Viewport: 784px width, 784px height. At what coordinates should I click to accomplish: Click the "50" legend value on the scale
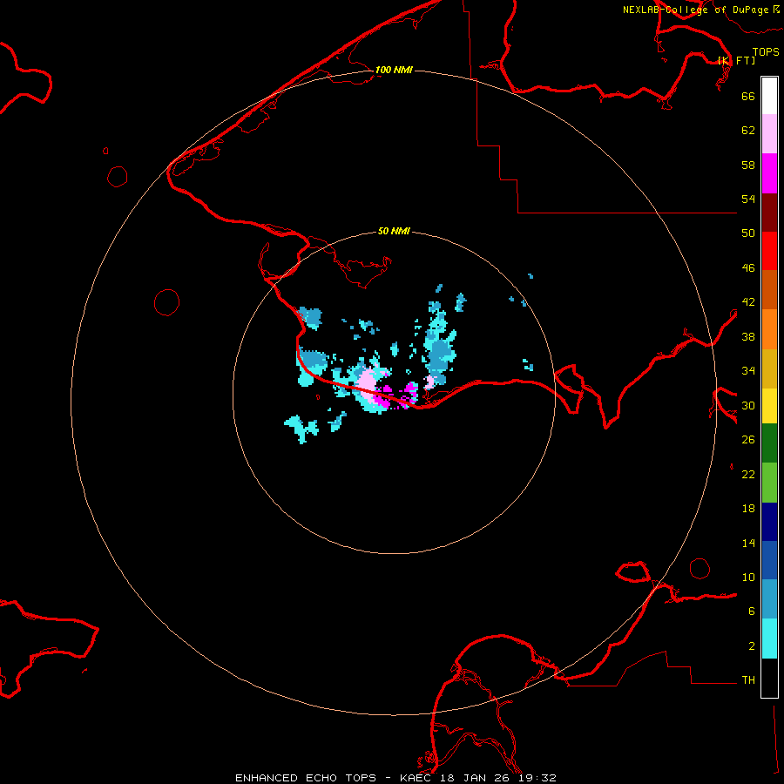click(748, 233)
